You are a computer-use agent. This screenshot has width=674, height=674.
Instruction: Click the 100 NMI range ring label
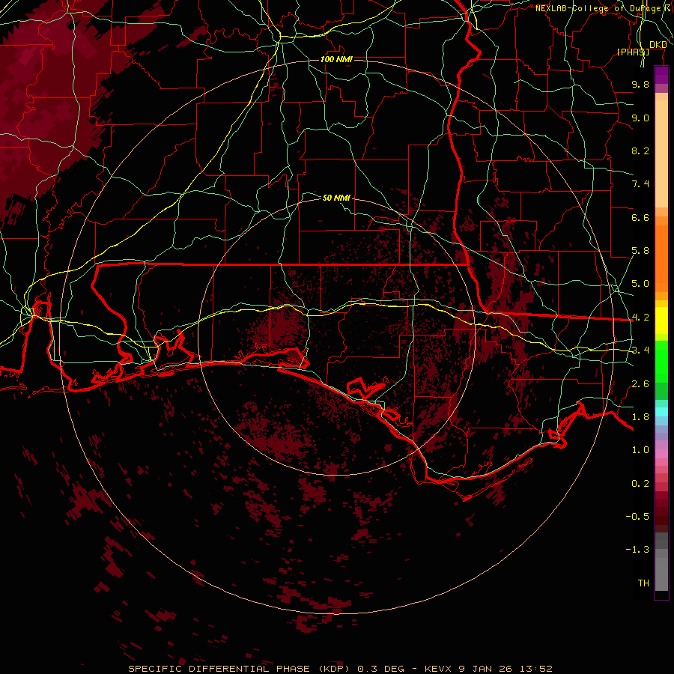336,59
